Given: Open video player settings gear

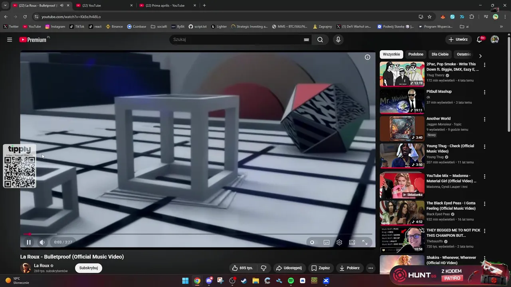Looking at the screenshot, I should 339,242.
